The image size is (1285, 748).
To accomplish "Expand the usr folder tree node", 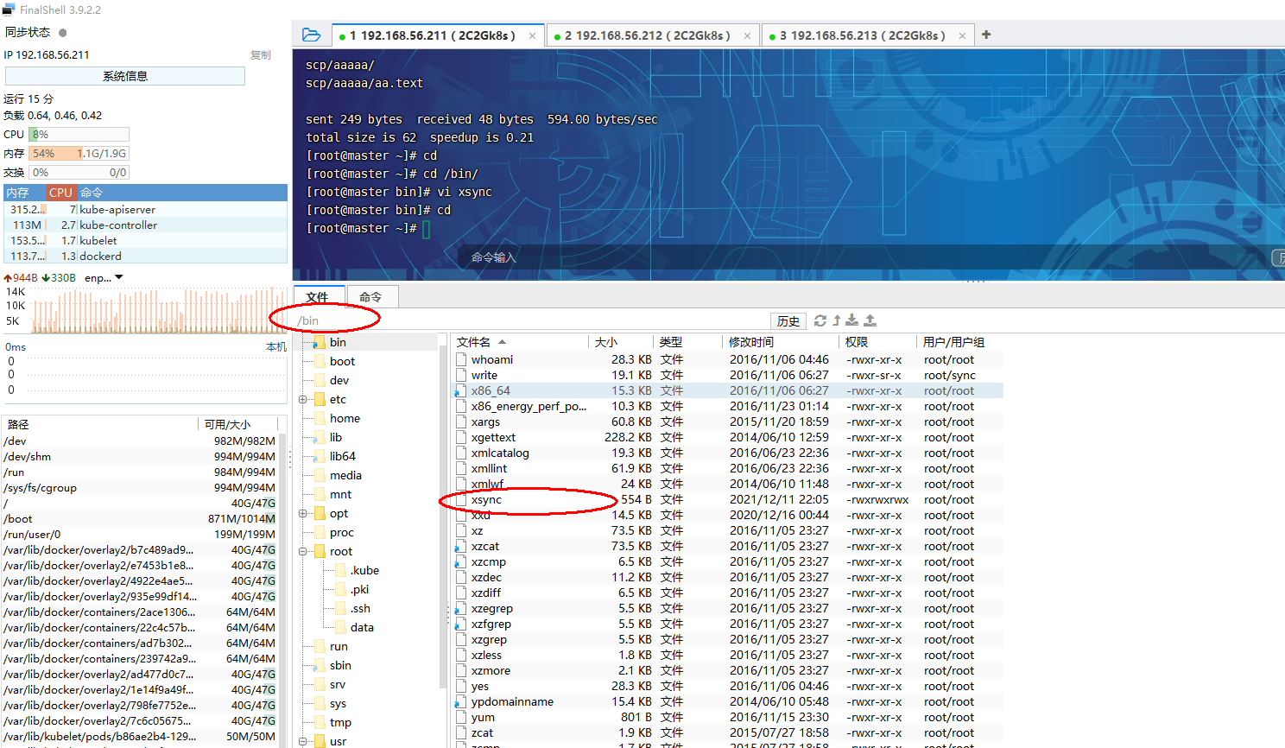I will [303, 741].
